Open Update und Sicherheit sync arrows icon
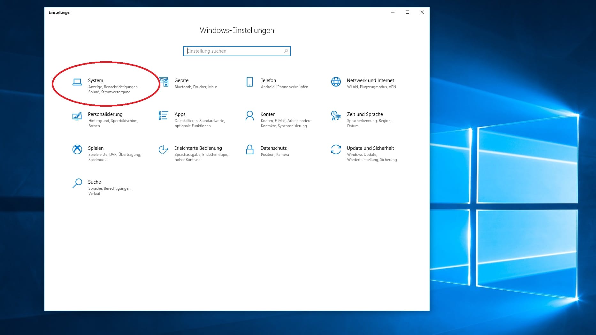Image resolution: width=596 pixels, height=335 pixels. pos(336,149)
